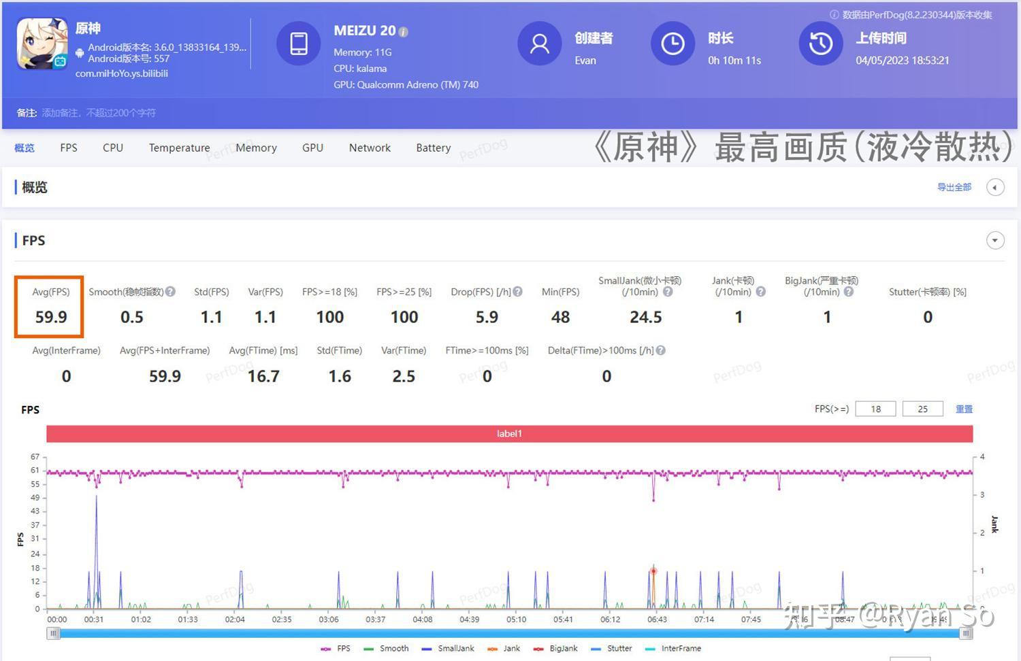Viewport: 1021px width, 661px height.
Task: Click the creator name Evan
Action: pyautogui.click(x=585, y=61)
